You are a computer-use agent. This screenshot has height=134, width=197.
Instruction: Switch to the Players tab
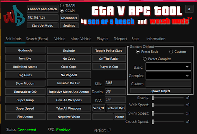click(x=102, y=39)
